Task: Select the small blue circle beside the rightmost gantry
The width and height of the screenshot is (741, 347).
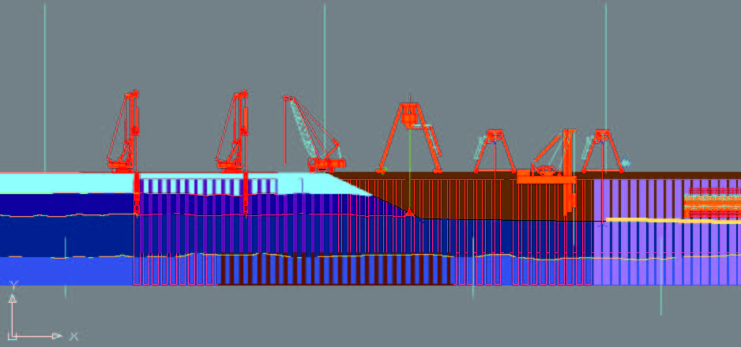Action: (626, 163)
